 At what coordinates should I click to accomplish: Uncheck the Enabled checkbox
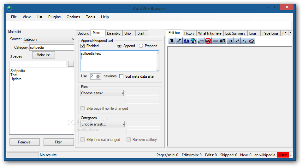(83, 46)
